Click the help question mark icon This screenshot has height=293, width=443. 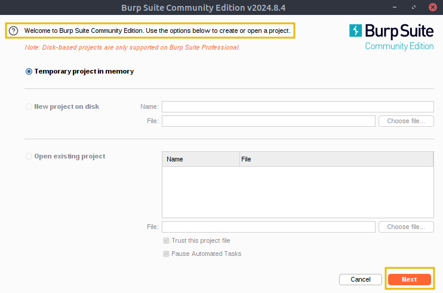(13, 30)
